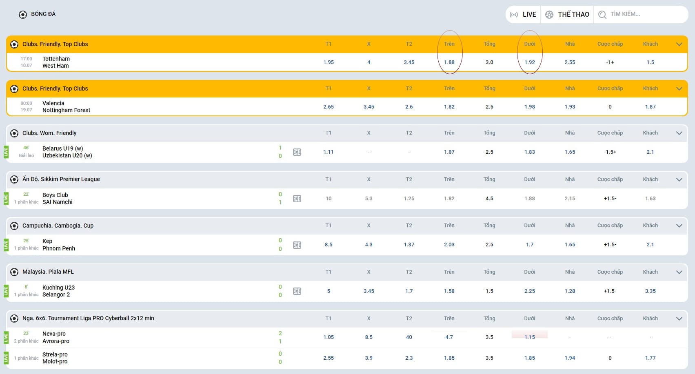Open pitch view icon for Kep vs Phnom Penh

297,245
